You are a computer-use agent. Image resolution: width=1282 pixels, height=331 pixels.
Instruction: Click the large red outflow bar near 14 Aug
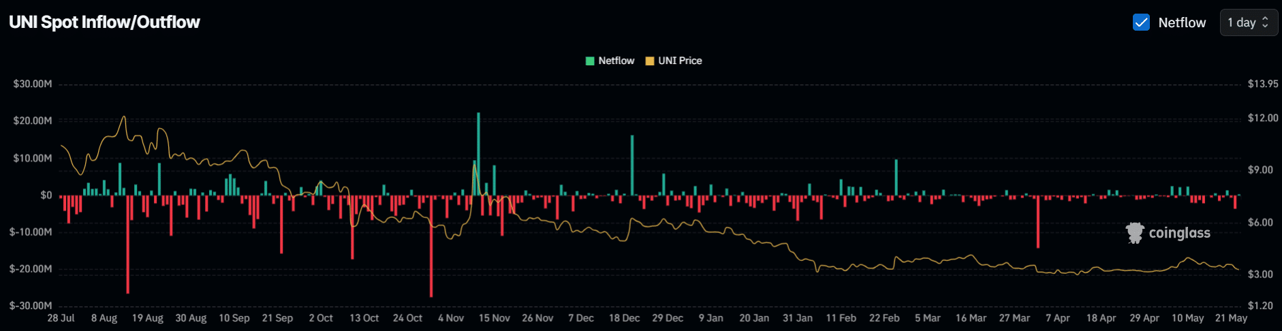click(127, 245)
